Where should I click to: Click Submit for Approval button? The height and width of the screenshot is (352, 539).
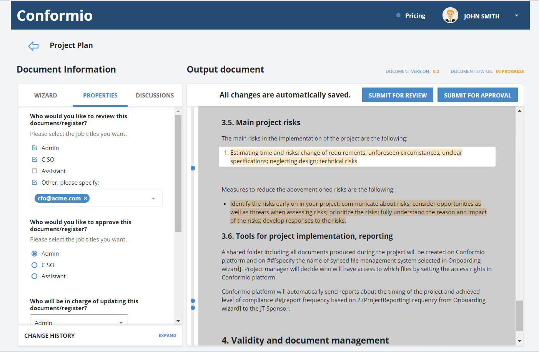pos(477,95)
